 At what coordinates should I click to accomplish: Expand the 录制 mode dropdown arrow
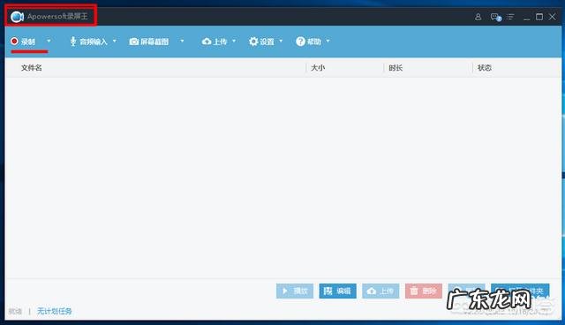(x=49, y=42)
